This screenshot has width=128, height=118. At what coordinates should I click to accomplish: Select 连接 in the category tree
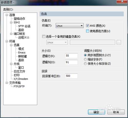12,15
